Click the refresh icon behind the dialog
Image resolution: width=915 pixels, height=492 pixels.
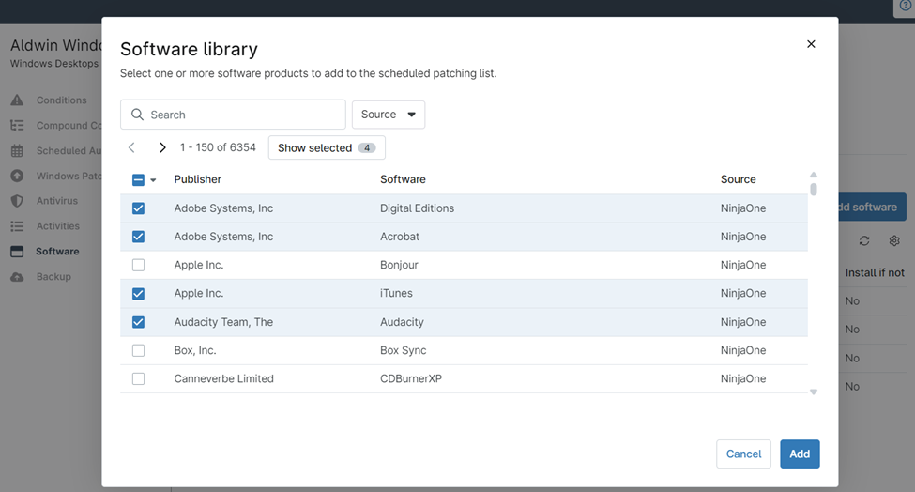click(x=864, y=241)
